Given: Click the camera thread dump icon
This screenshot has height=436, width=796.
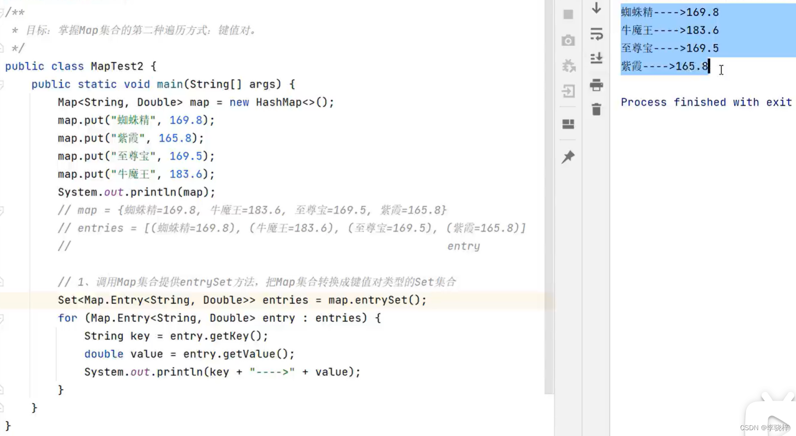Looking at the screenshot, I should 568,40.
